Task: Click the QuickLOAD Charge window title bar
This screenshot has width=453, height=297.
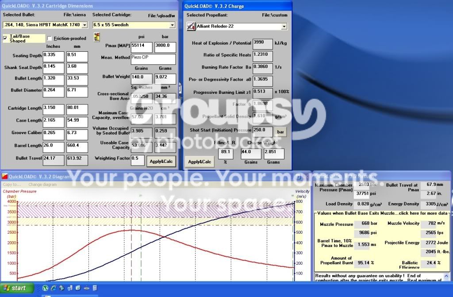Action: point(238,6)
